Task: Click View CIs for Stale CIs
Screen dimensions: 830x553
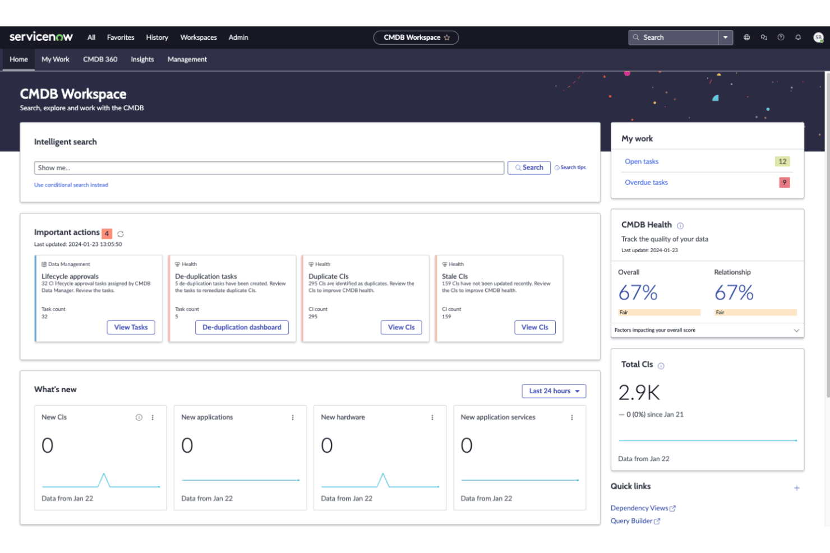Action: point(535,327)
